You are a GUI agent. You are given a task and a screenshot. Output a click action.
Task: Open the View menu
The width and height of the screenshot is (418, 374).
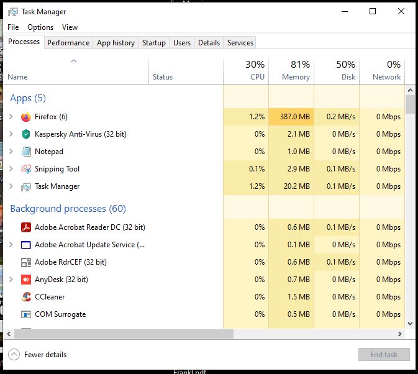coord(70,27)
